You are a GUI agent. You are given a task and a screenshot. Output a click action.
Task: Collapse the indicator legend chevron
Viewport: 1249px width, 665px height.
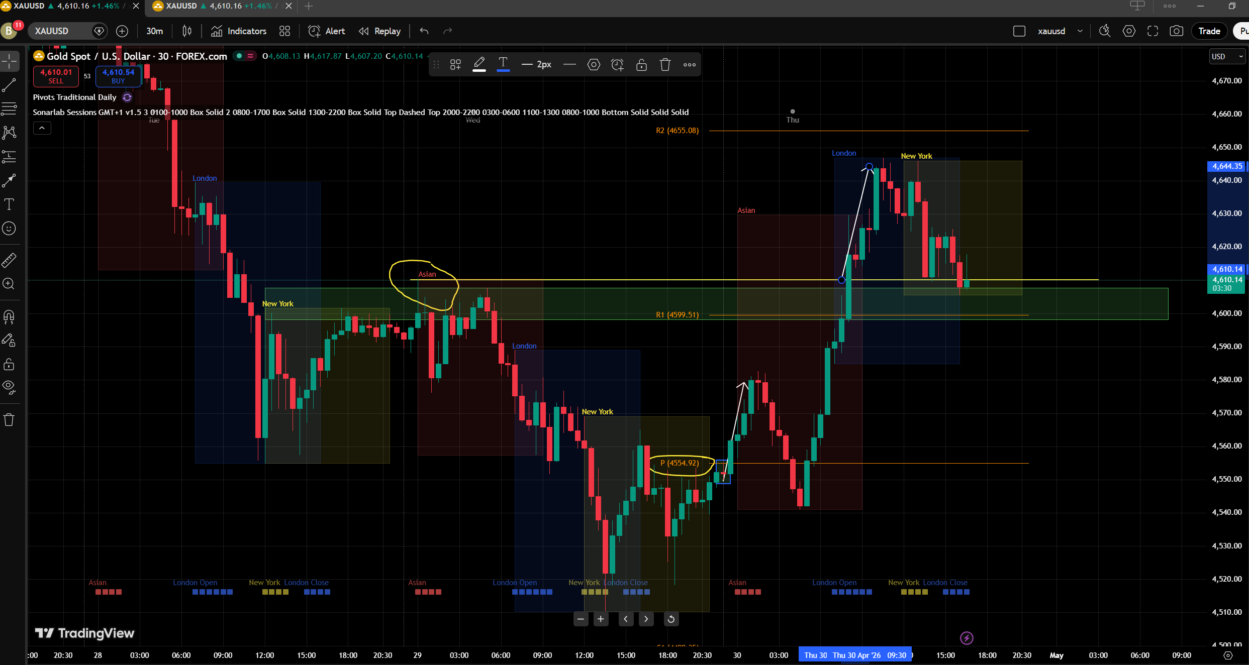(x=42, y=129)
